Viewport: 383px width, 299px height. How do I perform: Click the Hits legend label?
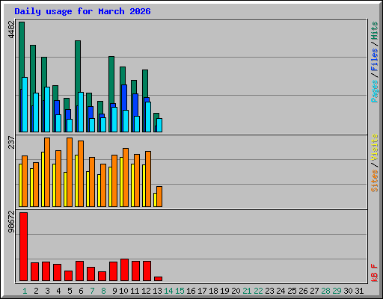click(x=375, y=31)
